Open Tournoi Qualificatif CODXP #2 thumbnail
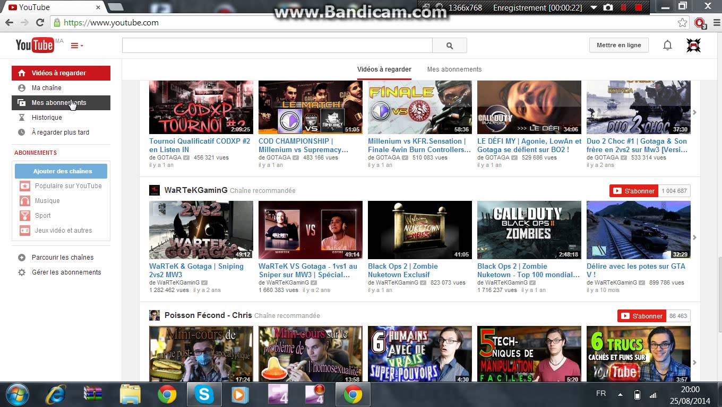This screenshot has width=722, height=407. (x=201, y=107)
